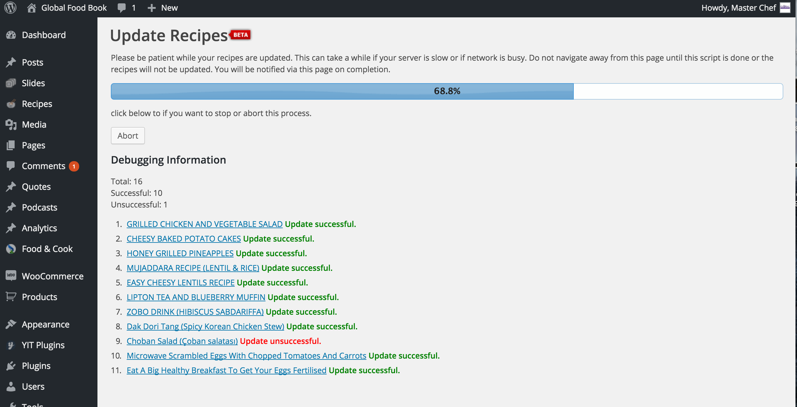Open the Comments menu with pending badge
This screenshot has height=407, width=797.
pyautogui.click(x=44, y=166)
